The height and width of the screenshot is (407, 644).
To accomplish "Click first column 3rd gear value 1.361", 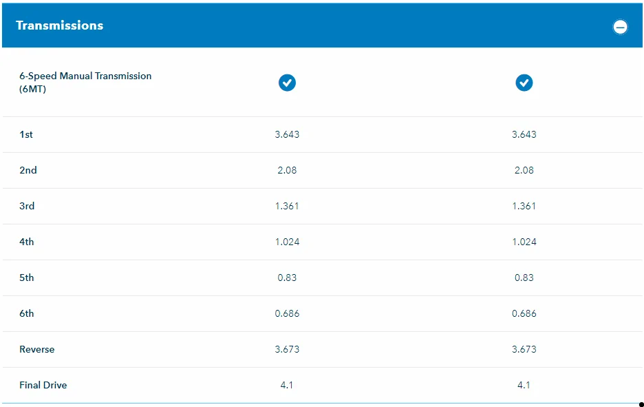I will (287, 206).
